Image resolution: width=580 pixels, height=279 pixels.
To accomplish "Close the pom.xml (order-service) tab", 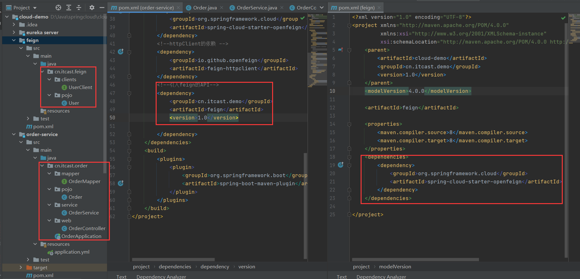I will pyautogui.click(x=178, y=8).
